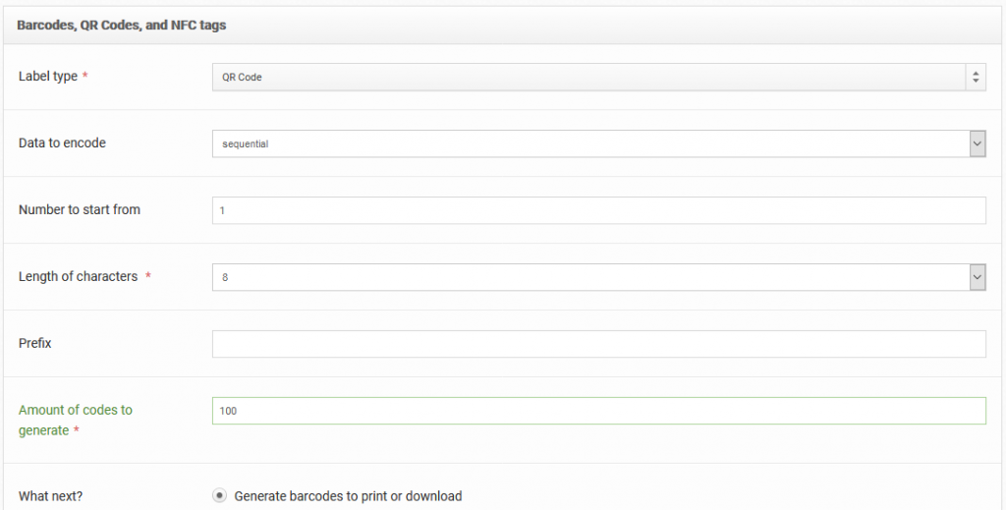Click the Barcodes, QR Codes, and NFC tags header
Screen dimensions: 1006x510
point(121,26)
